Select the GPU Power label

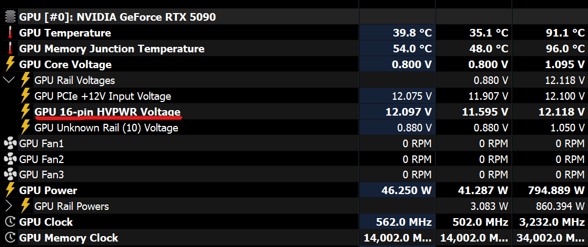[48, 190]
